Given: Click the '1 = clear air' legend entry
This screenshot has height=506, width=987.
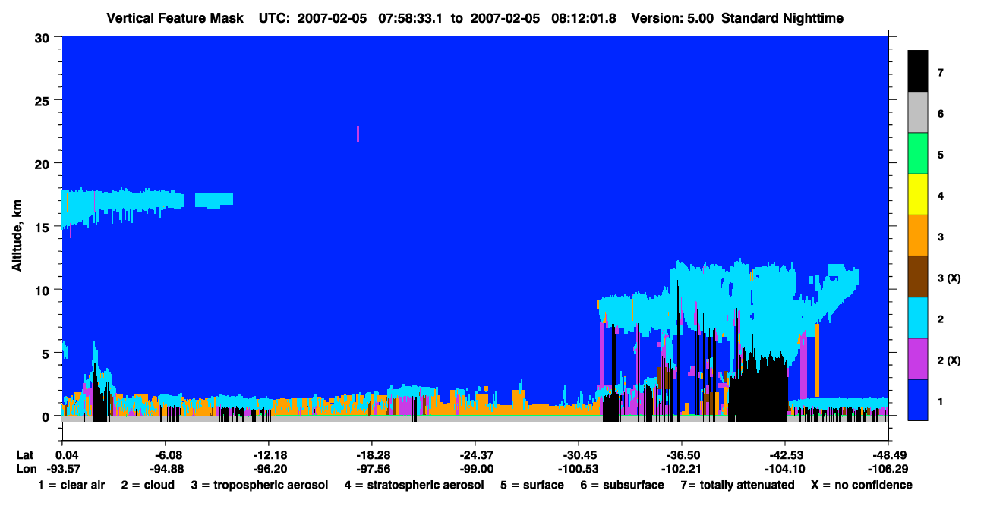Looking at the screenshot, I should (71, 485).
